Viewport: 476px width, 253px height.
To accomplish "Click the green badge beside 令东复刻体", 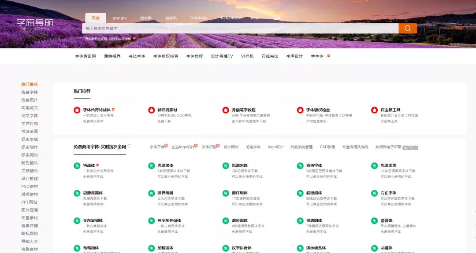I will point(77,220).
